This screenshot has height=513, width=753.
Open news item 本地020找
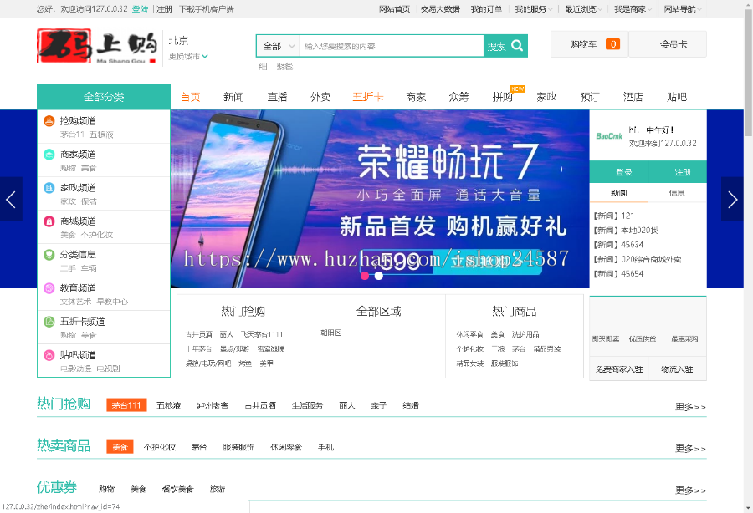coord(639,230)
